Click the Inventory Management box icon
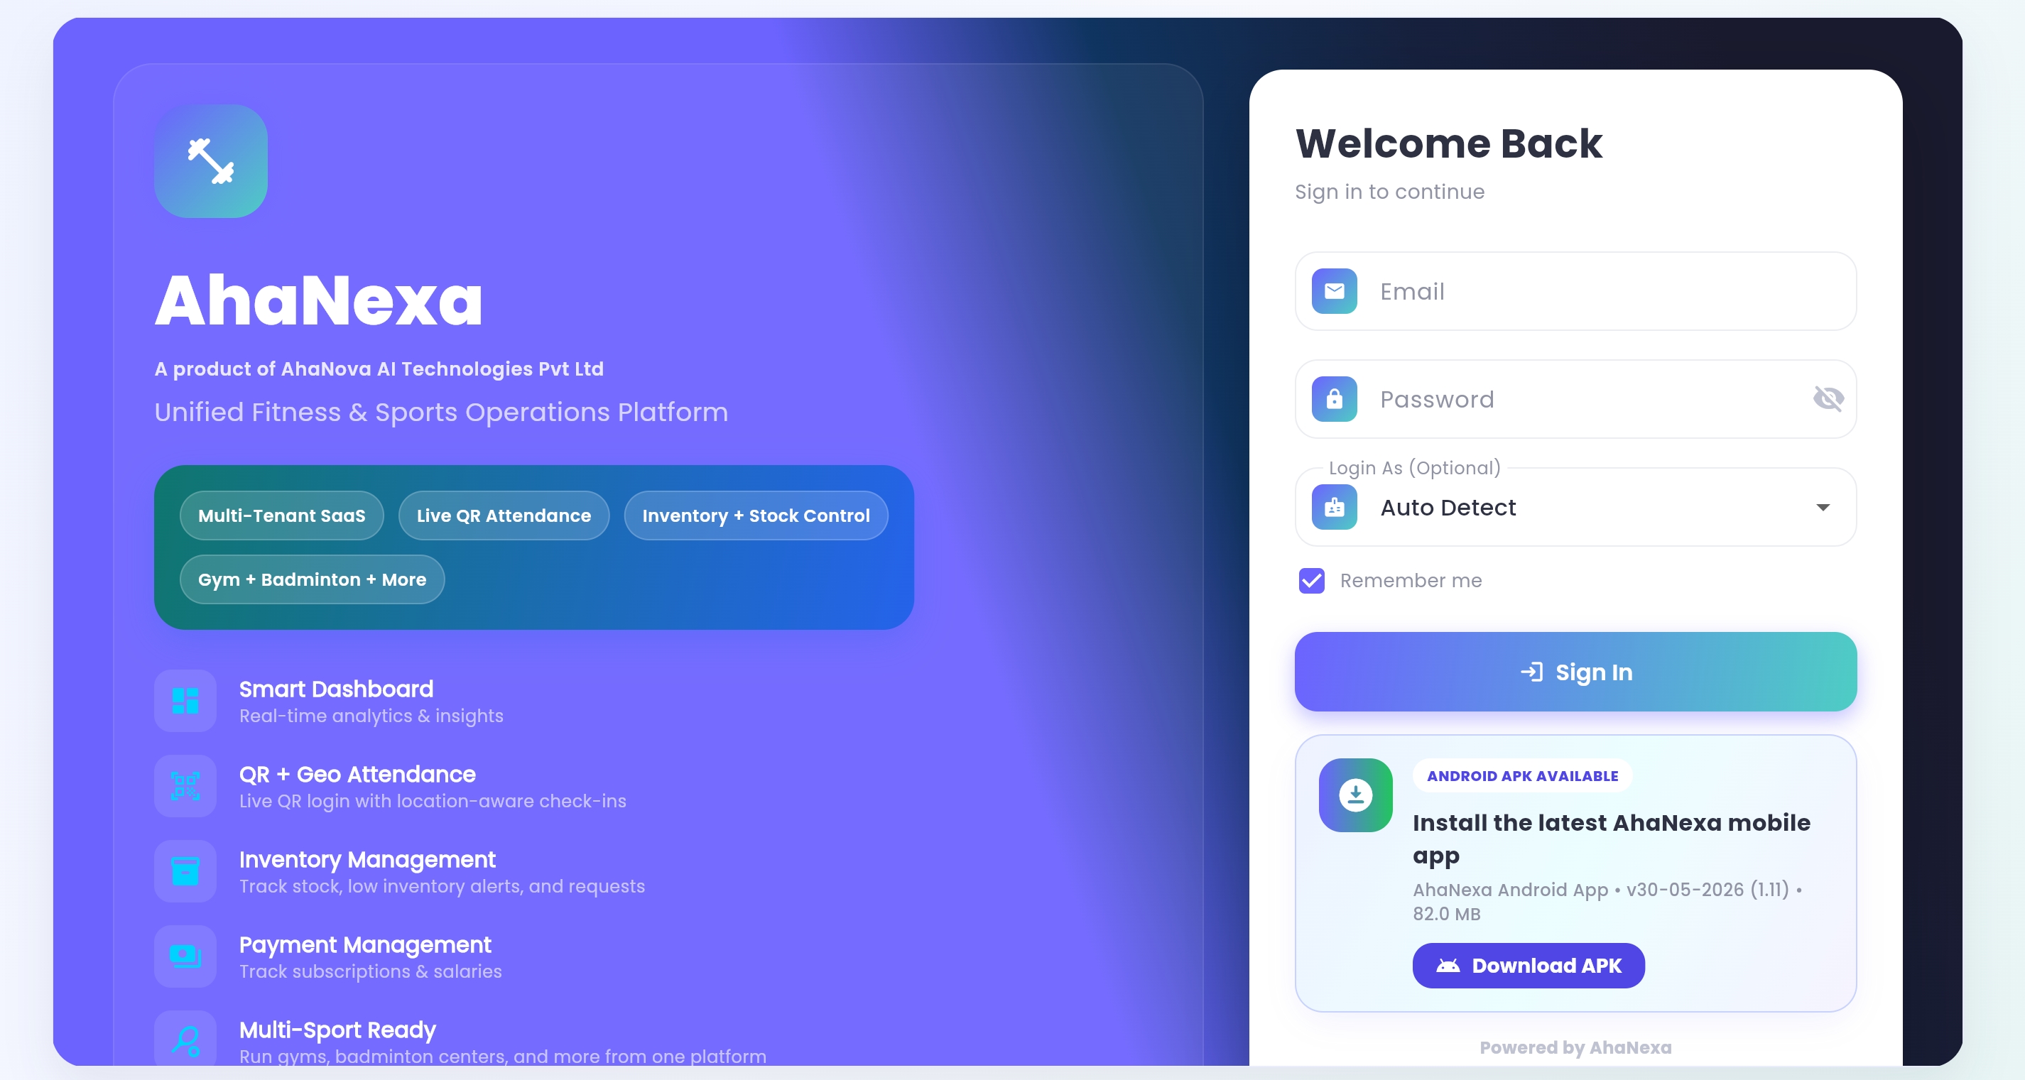The height and width of the screenshot is (1080, 2025). click(x=185, y=871)
